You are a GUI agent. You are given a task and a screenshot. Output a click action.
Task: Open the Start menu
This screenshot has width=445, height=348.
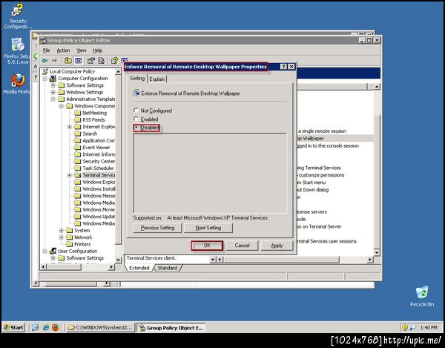tap(13, 327)
